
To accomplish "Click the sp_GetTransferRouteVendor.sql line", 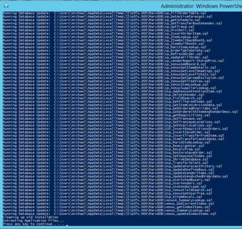I will pyautogui.click(x=113, y=23).
